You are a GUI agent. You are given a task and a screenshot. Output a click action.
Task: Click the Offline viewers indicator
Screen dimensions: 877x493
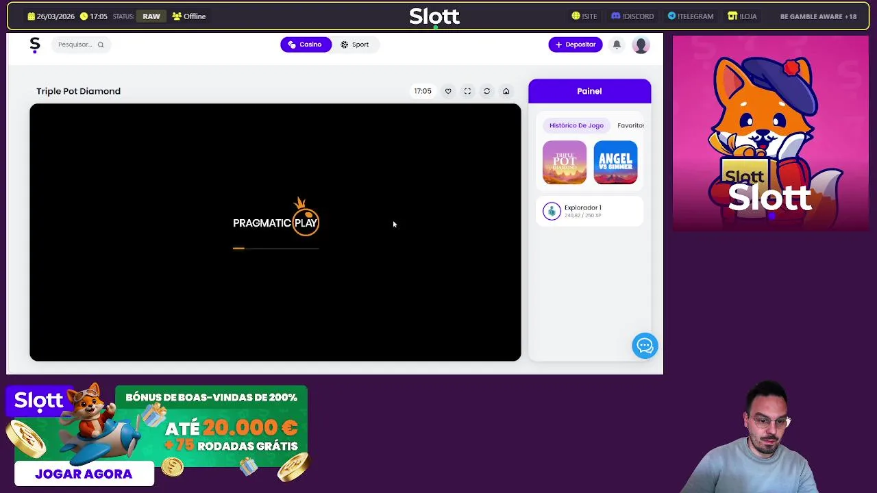coord(189,16)
